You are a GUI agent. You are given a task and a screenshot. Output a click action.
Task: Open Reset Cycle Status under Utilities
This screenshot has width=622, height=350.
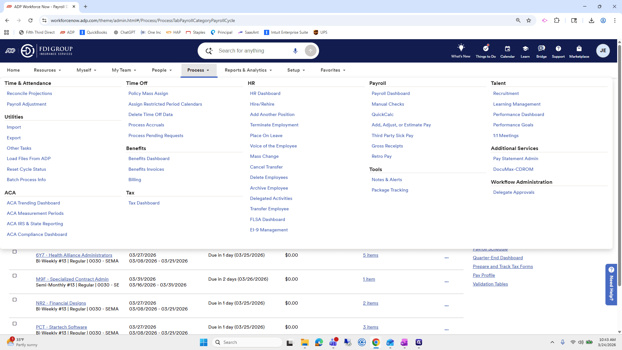point(26,169)
